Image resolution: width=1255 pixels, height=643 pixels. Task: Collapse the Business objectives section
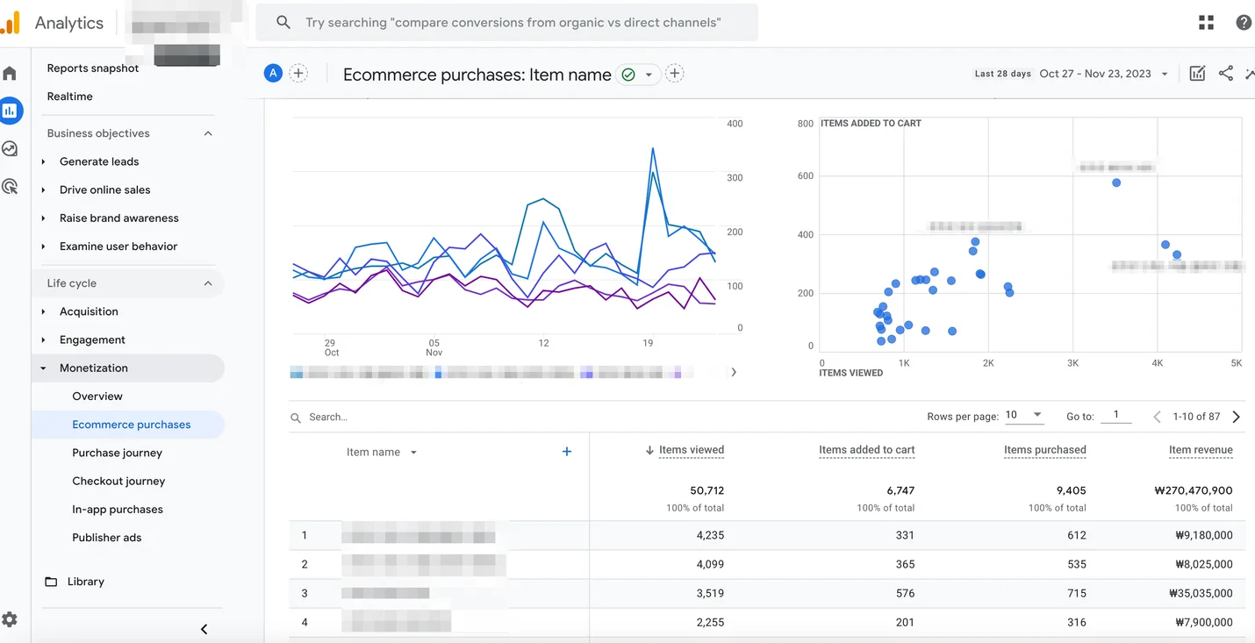(x=208, y=133)
